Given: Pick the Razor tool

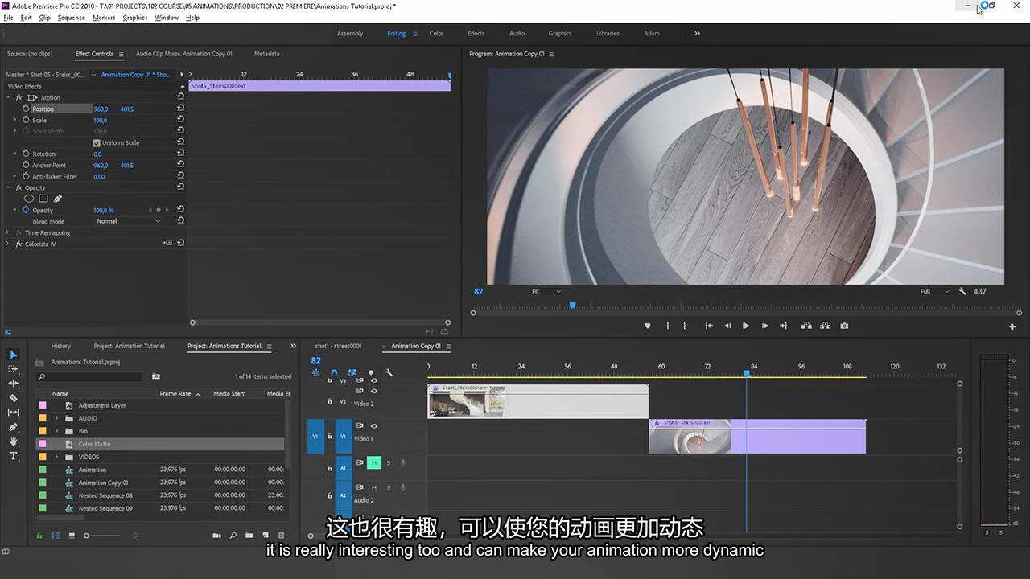Looking at the screenshot, I should (13, 398).
